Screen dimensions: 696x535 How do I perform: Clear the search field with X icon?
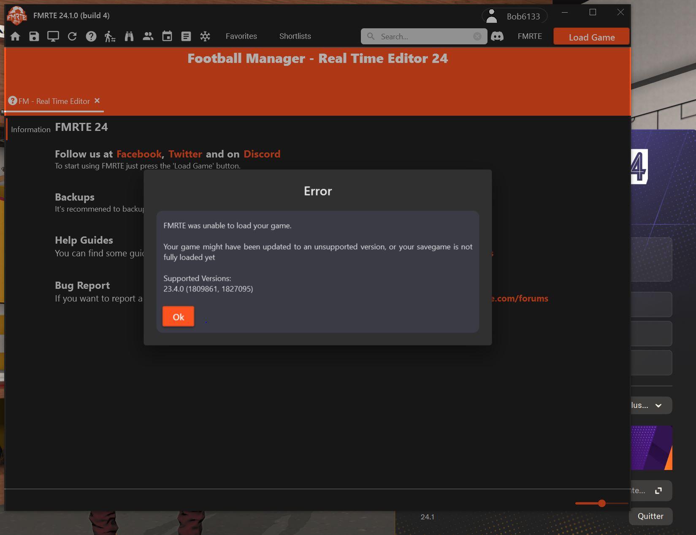pos(477,36)
